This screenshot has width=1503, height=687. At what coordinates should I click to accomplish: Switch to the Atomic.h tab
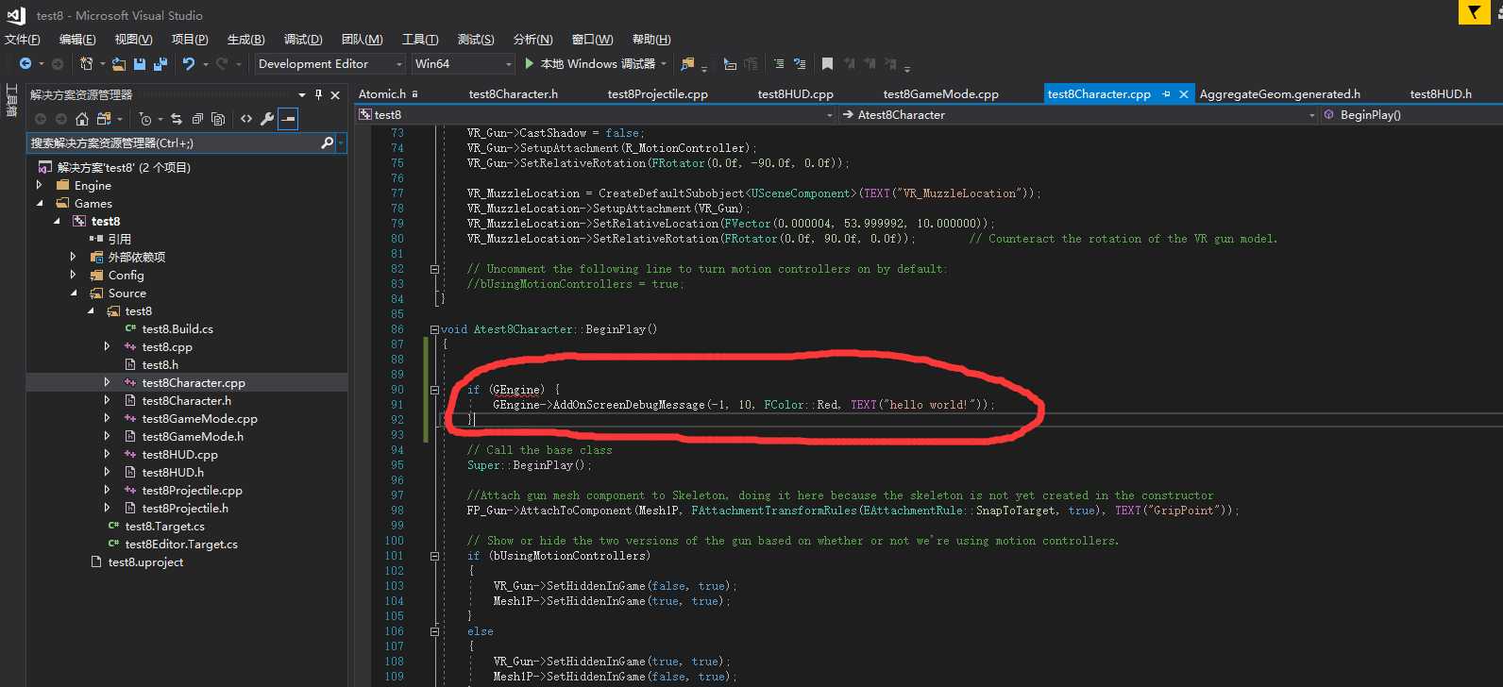click(382, 93)
